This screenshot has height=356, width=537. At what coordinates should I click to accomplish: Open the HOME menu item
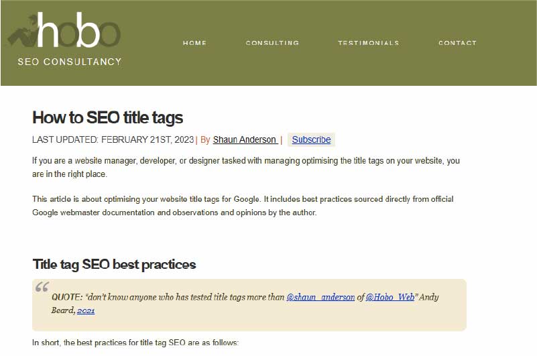pos(194,43)
